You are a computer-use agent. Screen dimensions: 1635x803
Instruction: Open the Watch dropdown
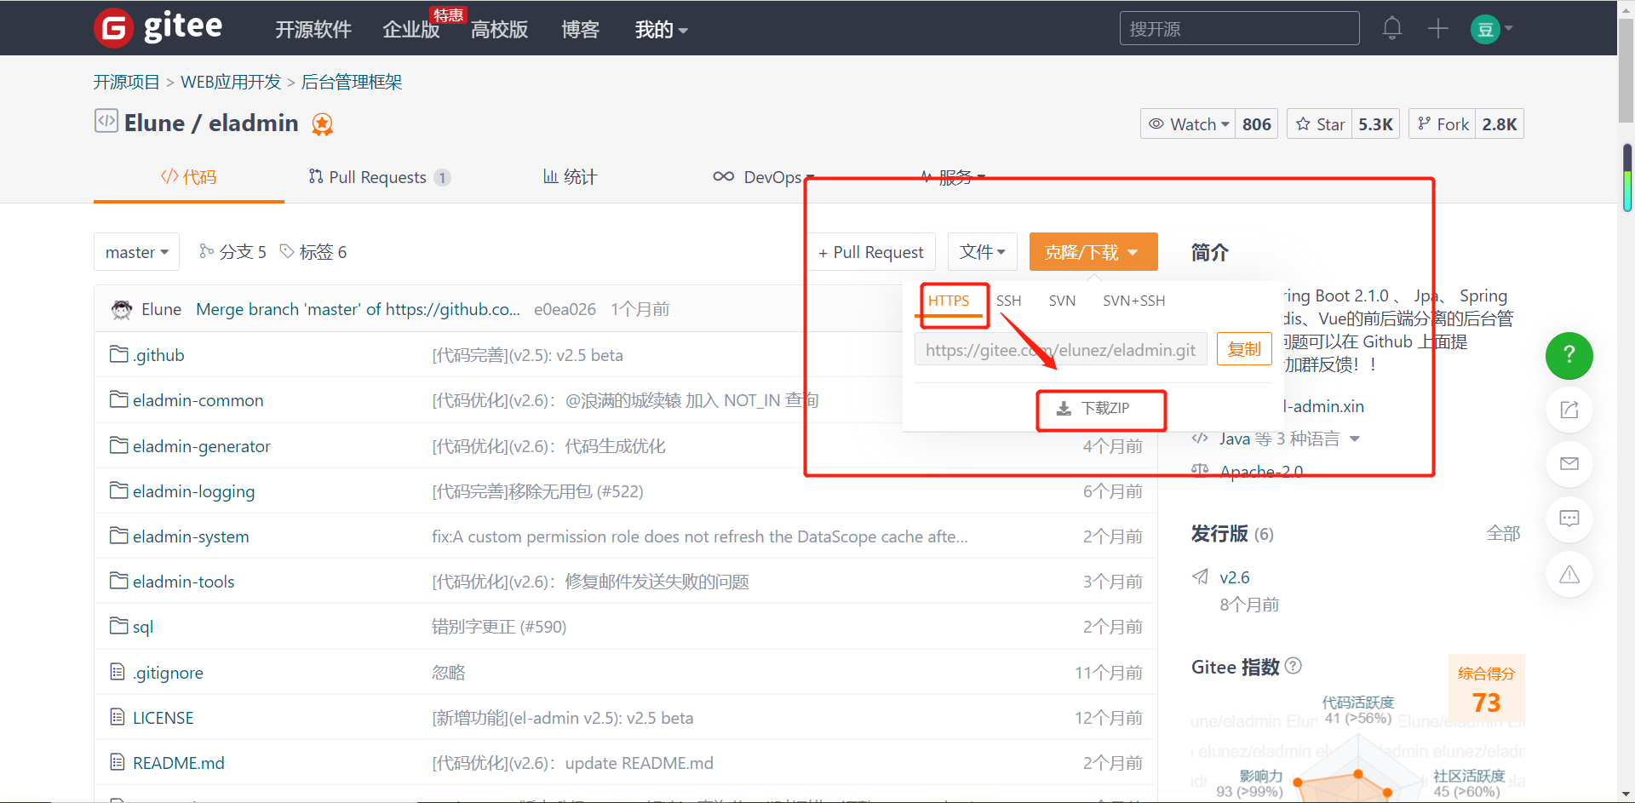pos(1188,124)
